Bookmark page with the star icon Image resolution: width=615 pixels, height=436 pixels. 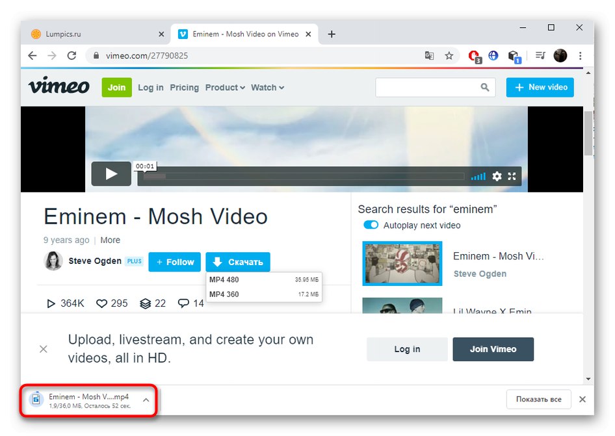pyautogui.click(x=449, y=56)
